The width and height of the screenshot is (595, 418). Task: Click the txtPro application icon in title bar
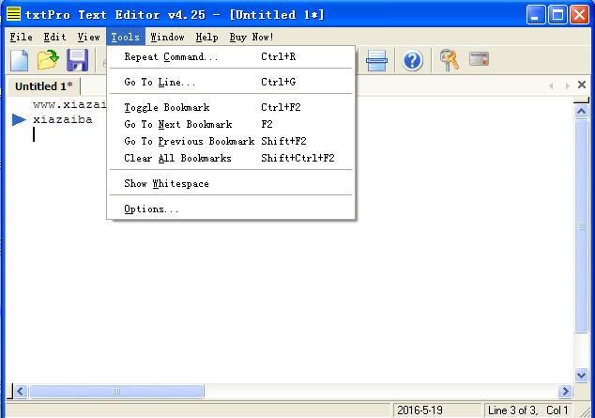[x=14, y=14]
